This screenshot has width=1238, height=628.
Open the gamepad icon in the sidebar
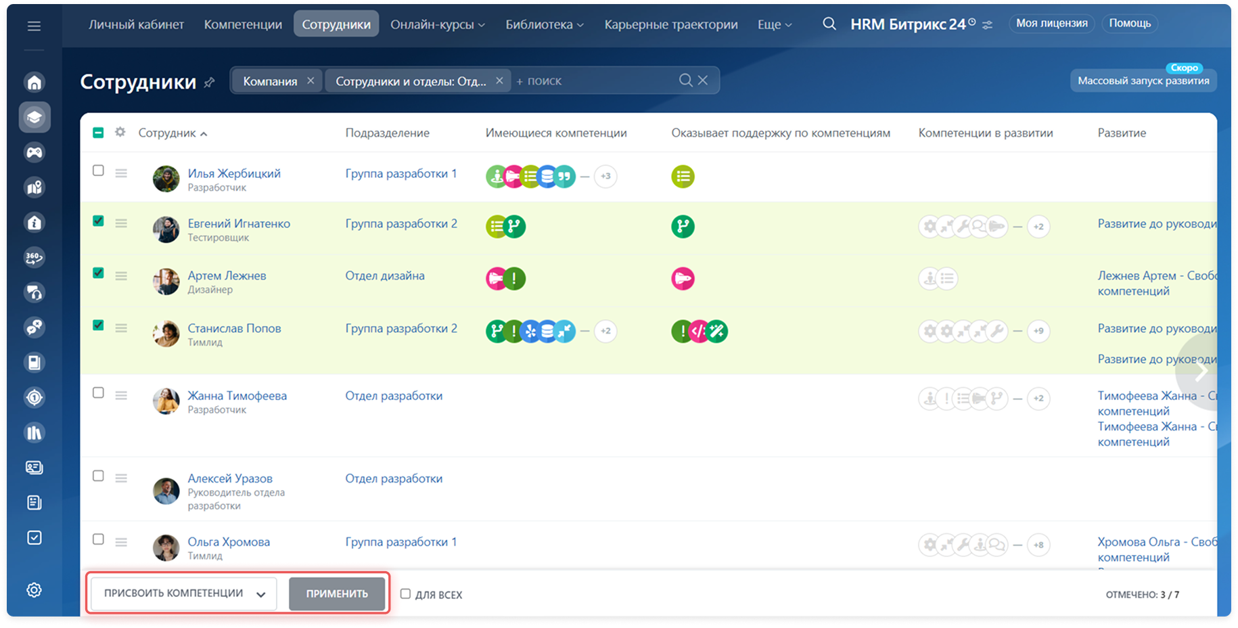(x=35, y=152)
